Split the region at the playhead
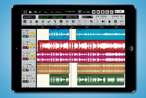The image size is (146, 98). coord(67,22)
